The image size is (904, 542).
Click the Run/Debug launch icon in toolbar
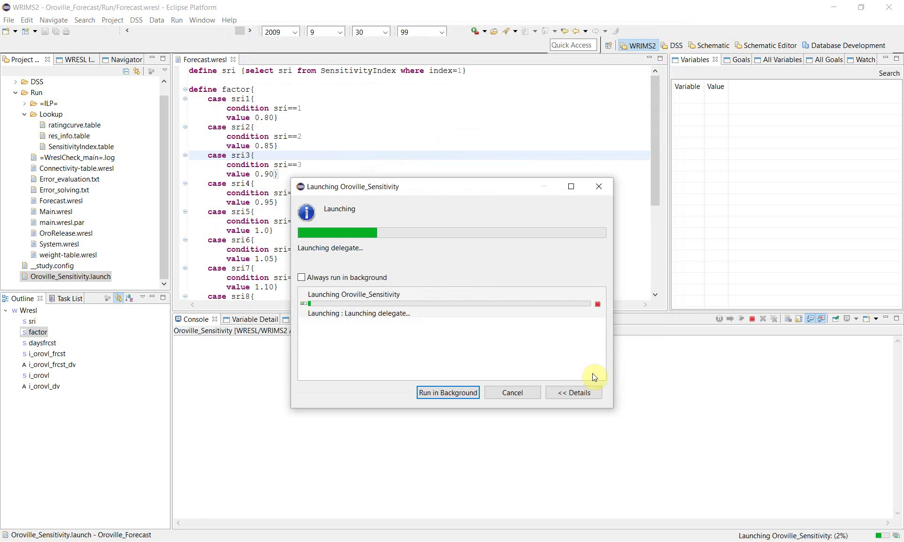475,31
